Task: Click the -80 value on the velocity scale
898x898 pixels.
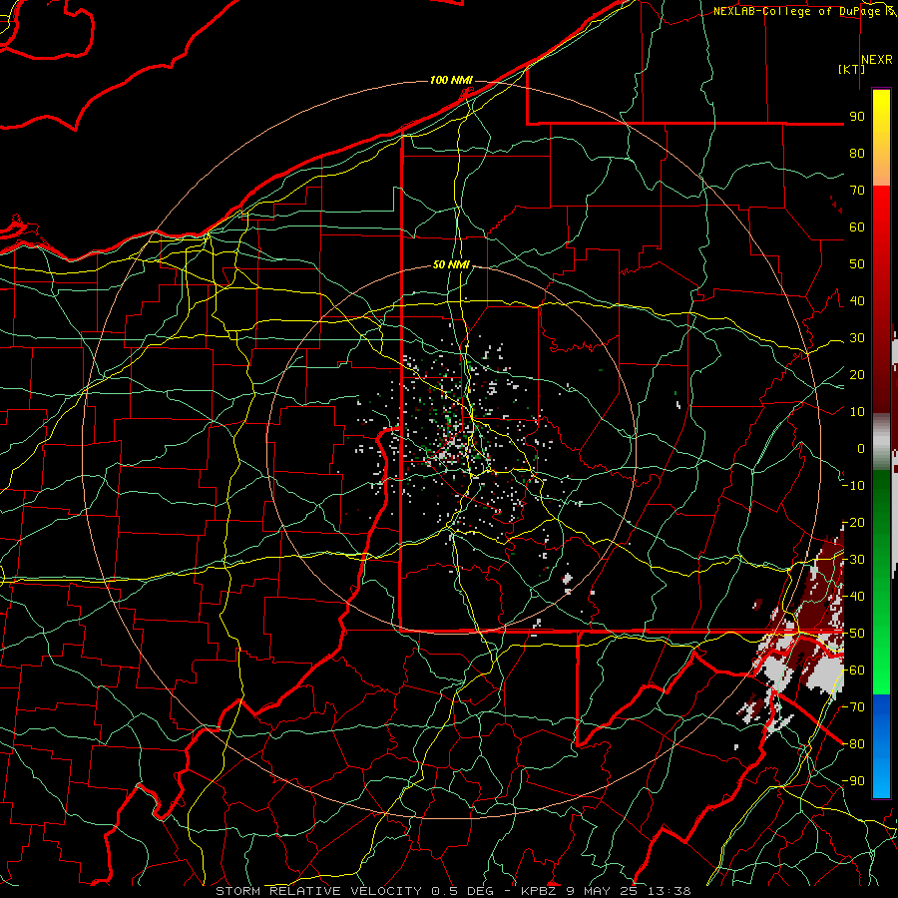Action: click(x=853, y=744)
